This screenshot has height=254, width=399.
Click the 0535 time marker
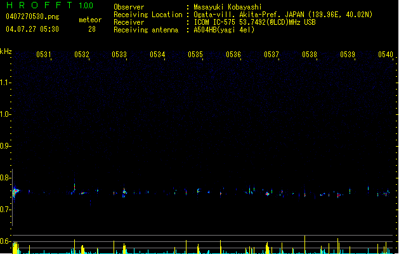[x=195, y=55]
